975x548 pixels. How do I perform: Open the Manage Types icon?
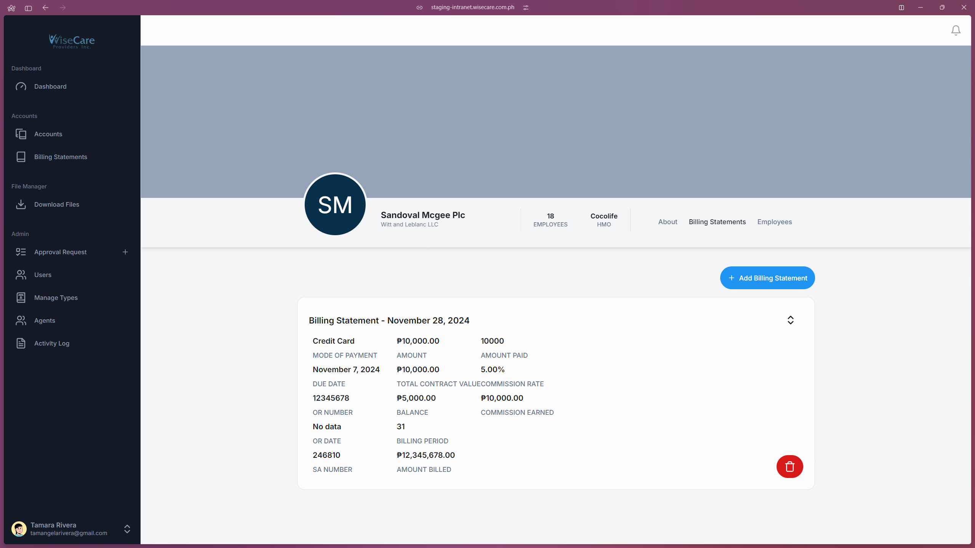21,298
